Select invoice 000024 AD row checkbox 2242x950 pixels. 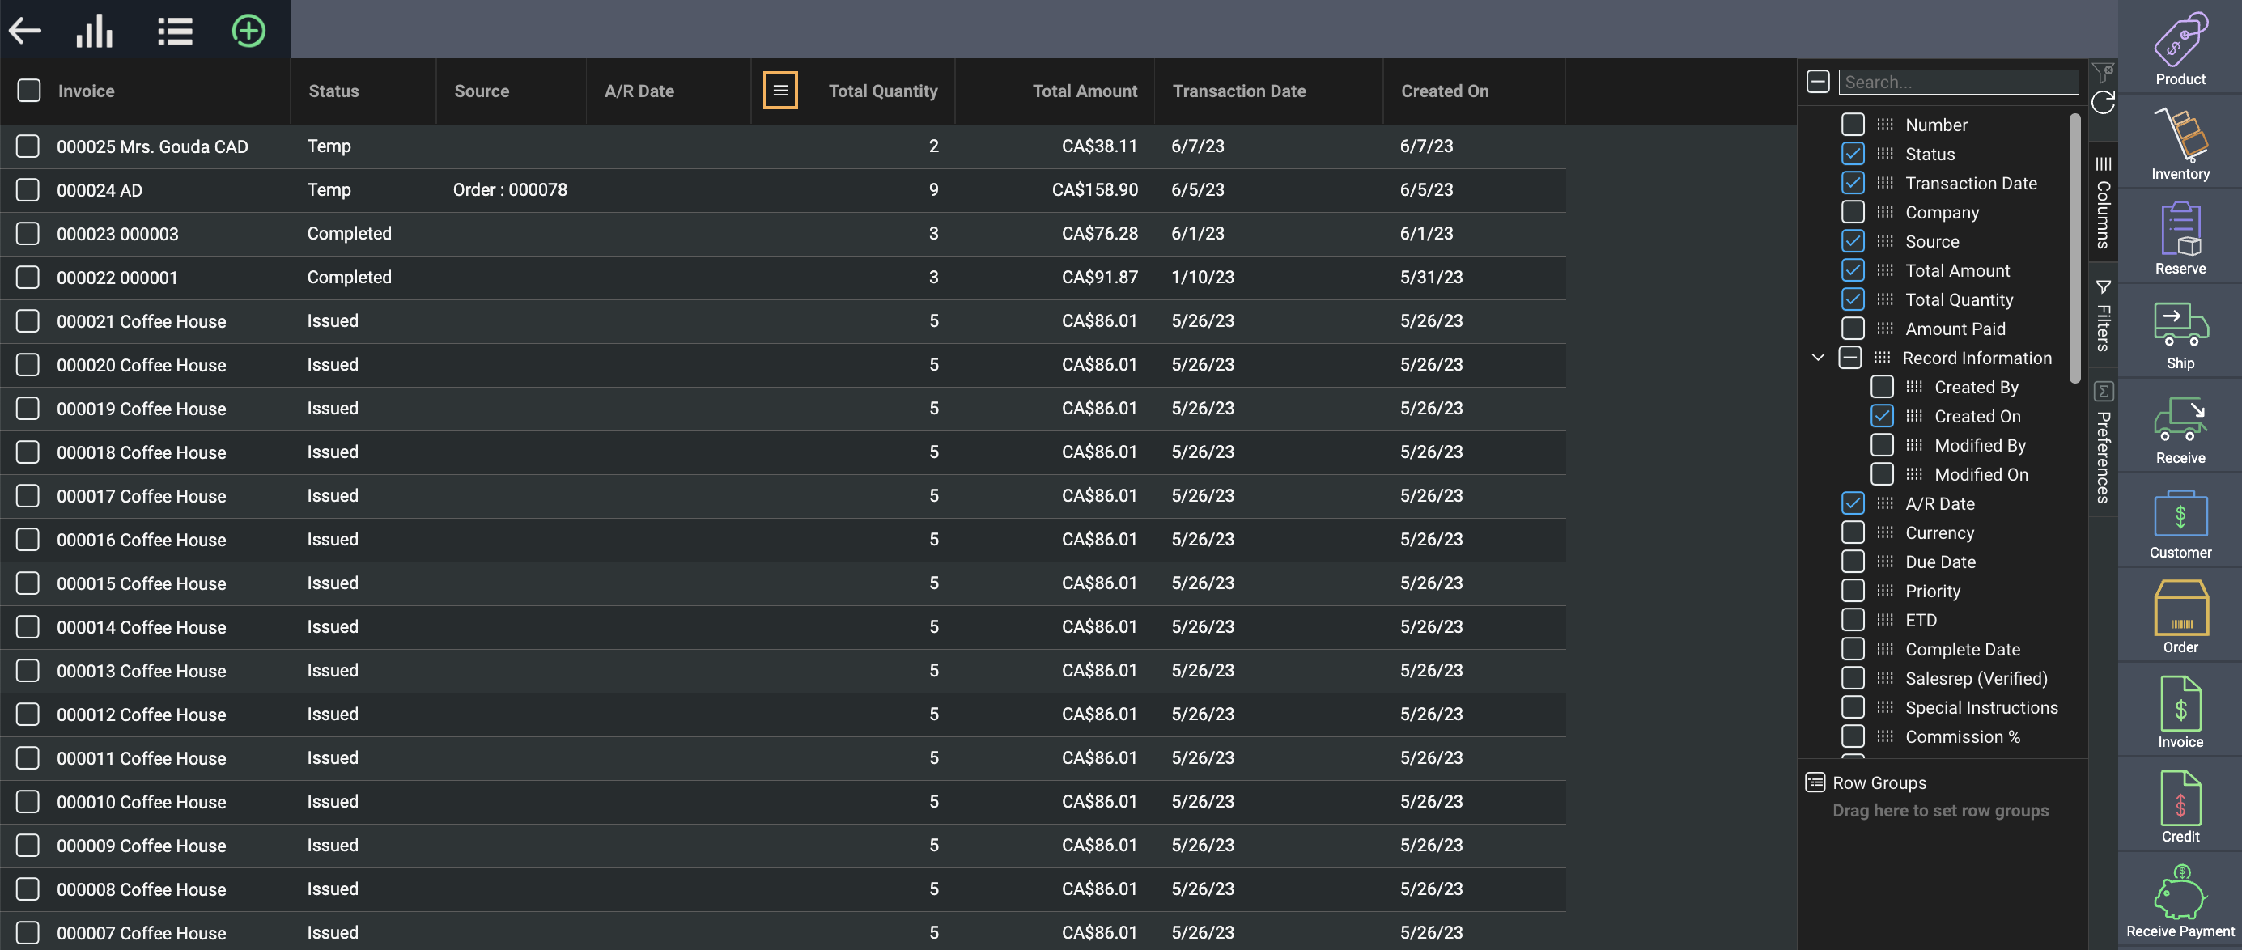coord(28,189)
